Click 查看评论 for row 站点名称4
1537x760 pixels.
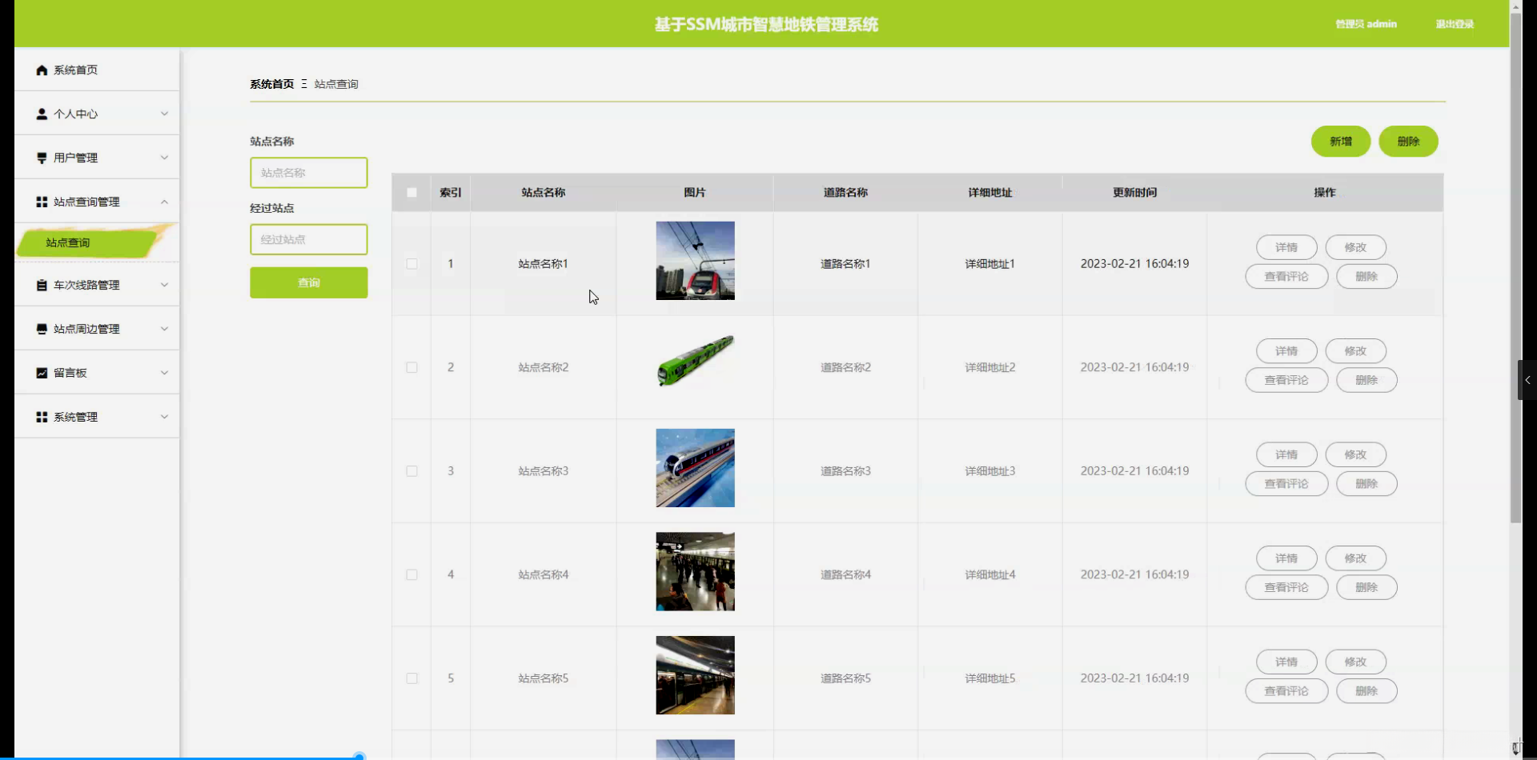(x=1286, y=587)
